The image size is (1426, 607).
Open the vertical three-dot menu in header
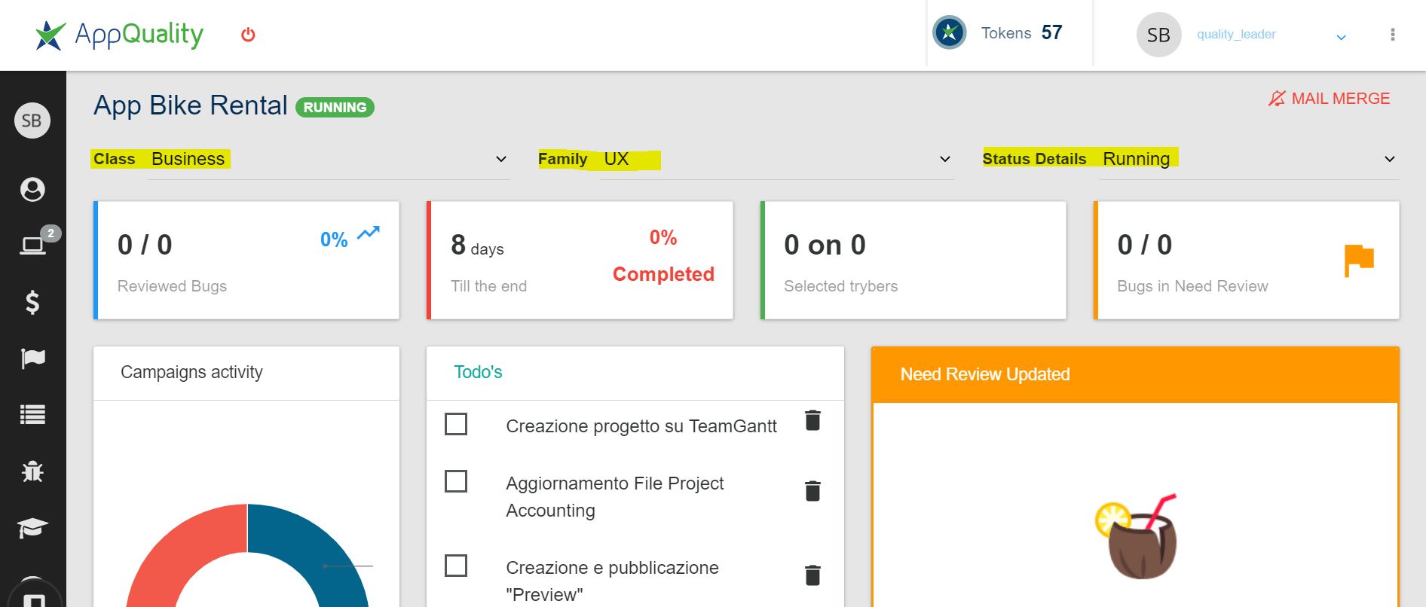(x=1393, y=35)
